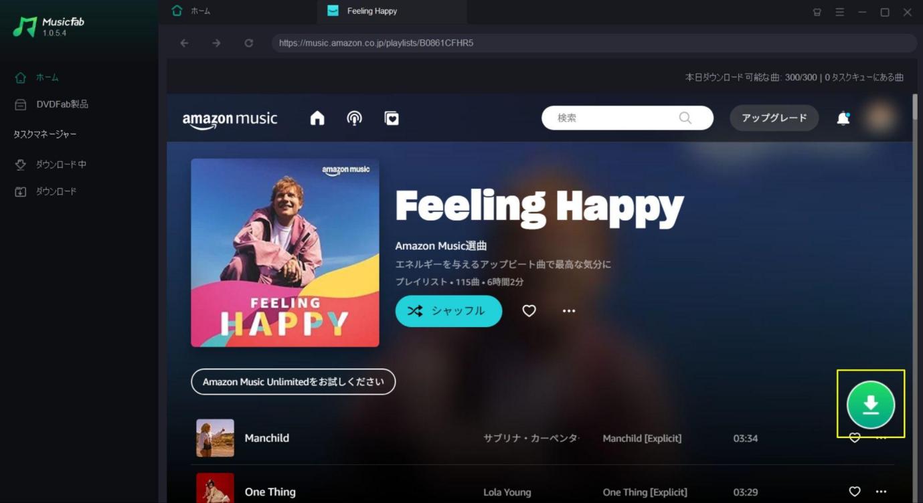Open the shop icon in title bar

coord(817,12)
